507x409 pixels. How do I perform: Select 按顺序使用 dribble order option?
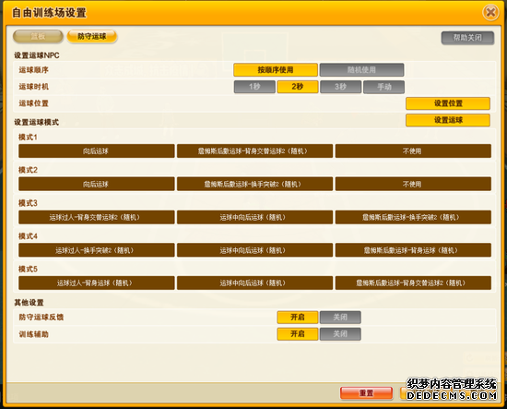(276, 69)
